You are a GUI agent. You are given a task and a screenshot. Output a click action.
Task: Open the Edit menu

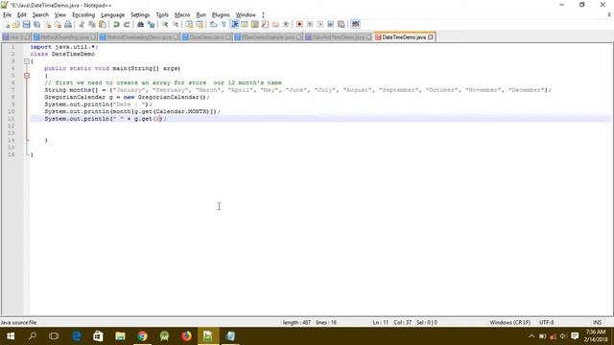click(21, 15)
